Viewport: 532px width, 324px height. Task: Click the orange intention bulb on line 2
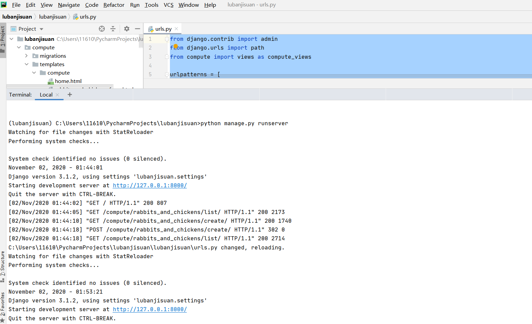pyautogui.click(x=176, y=47)
